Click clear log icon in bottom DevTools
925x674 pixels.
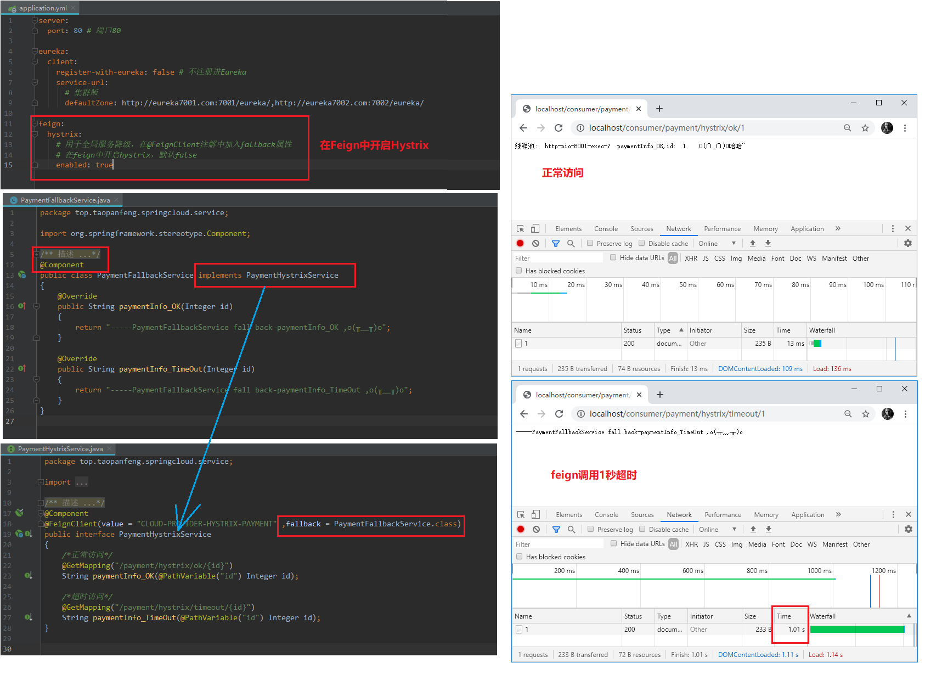536,529
